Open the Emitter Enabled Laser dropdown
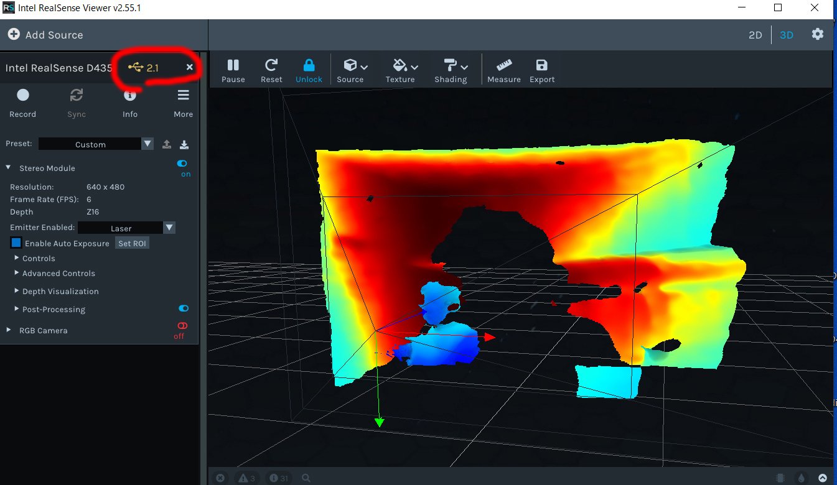This screenshot has width=837, height=485. (126, 228)
